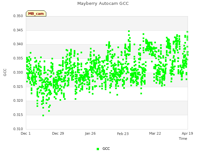The height and width of the screenshot is (155, 207).
Task: Click the Dec 1 x-axis label
Action: (26, 133)
